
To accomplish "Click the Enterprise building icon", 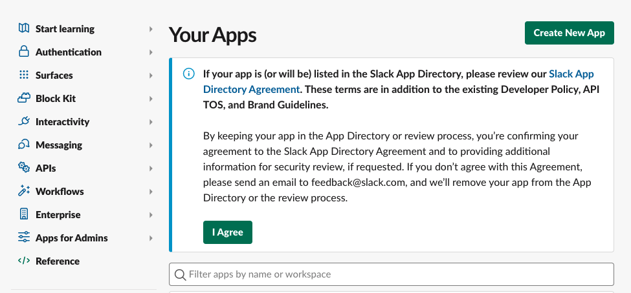I will 24,214.
